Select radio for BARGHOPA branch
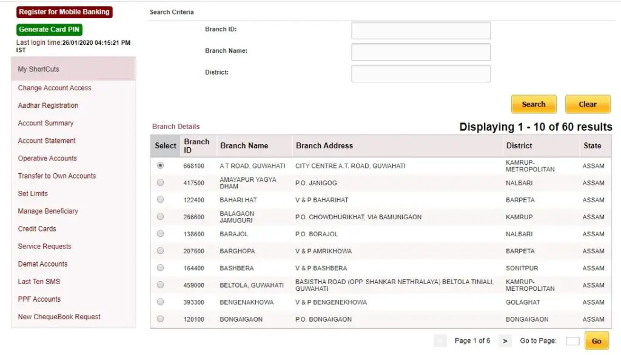 [x=160, y=251]
